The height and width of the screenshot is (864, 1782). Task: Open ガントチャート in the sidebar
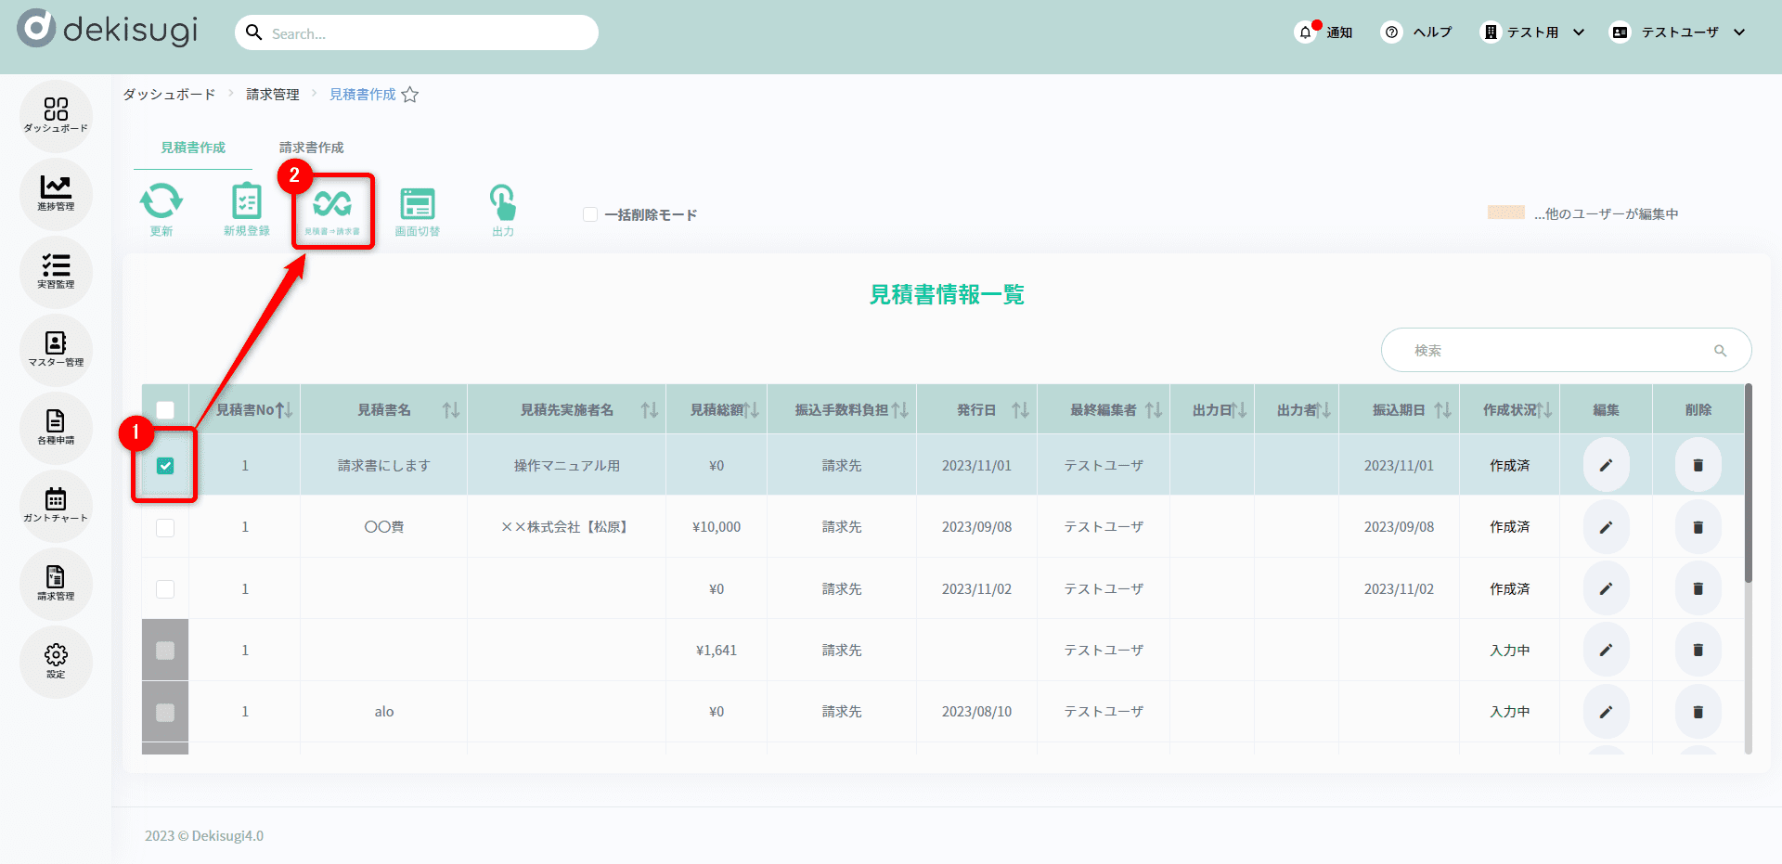coord(56,505)
